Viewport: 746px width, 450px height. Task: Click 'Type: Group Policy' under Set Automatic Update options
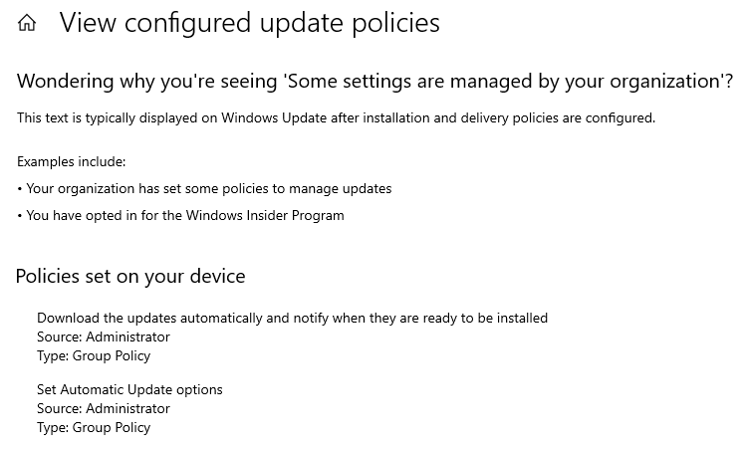pos(94,428)
